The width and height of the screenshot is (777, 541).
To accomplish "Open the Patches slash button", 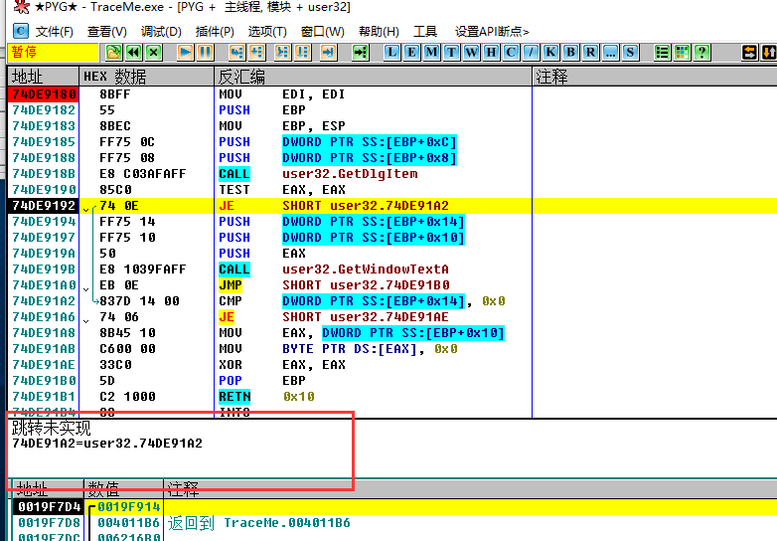I will click(x=531, y=52).
